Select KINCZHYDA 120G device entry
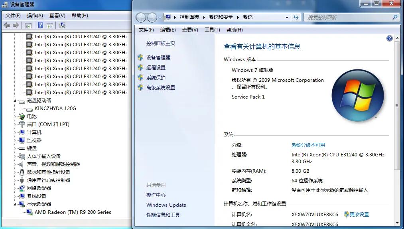Viewport: 404px width, 229px height. pyautogui.click(x=55, y=109)
